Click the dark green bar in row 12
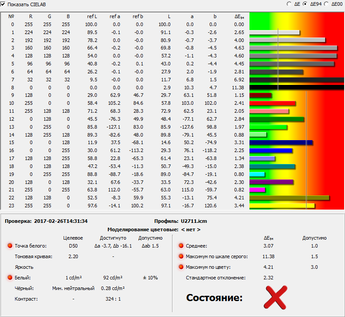345x317 pixels. (x=276, y=119)
